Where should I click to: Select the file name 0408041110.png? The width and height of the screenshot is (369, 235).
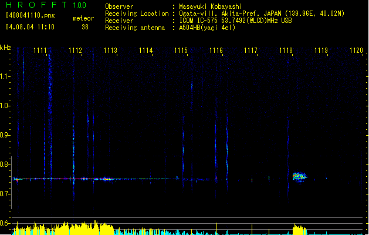click(30, 15)
